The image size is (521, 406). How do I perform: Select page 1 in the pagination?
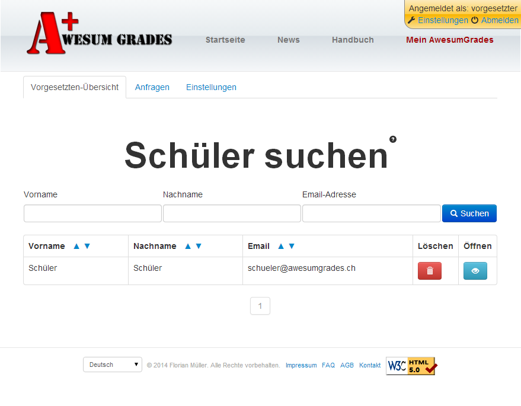260,306
